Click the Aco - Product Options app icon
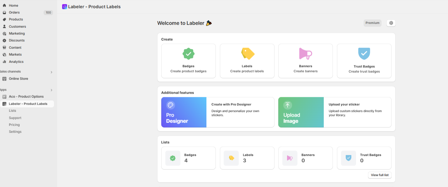The width and height of the screenshot is (448, 187). coord(4,97)
